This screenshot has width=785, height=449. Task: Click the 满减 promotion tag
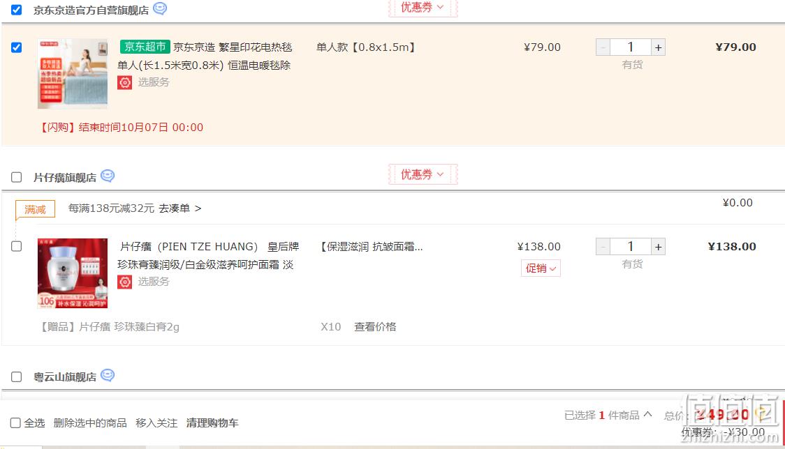click(35, 209)
